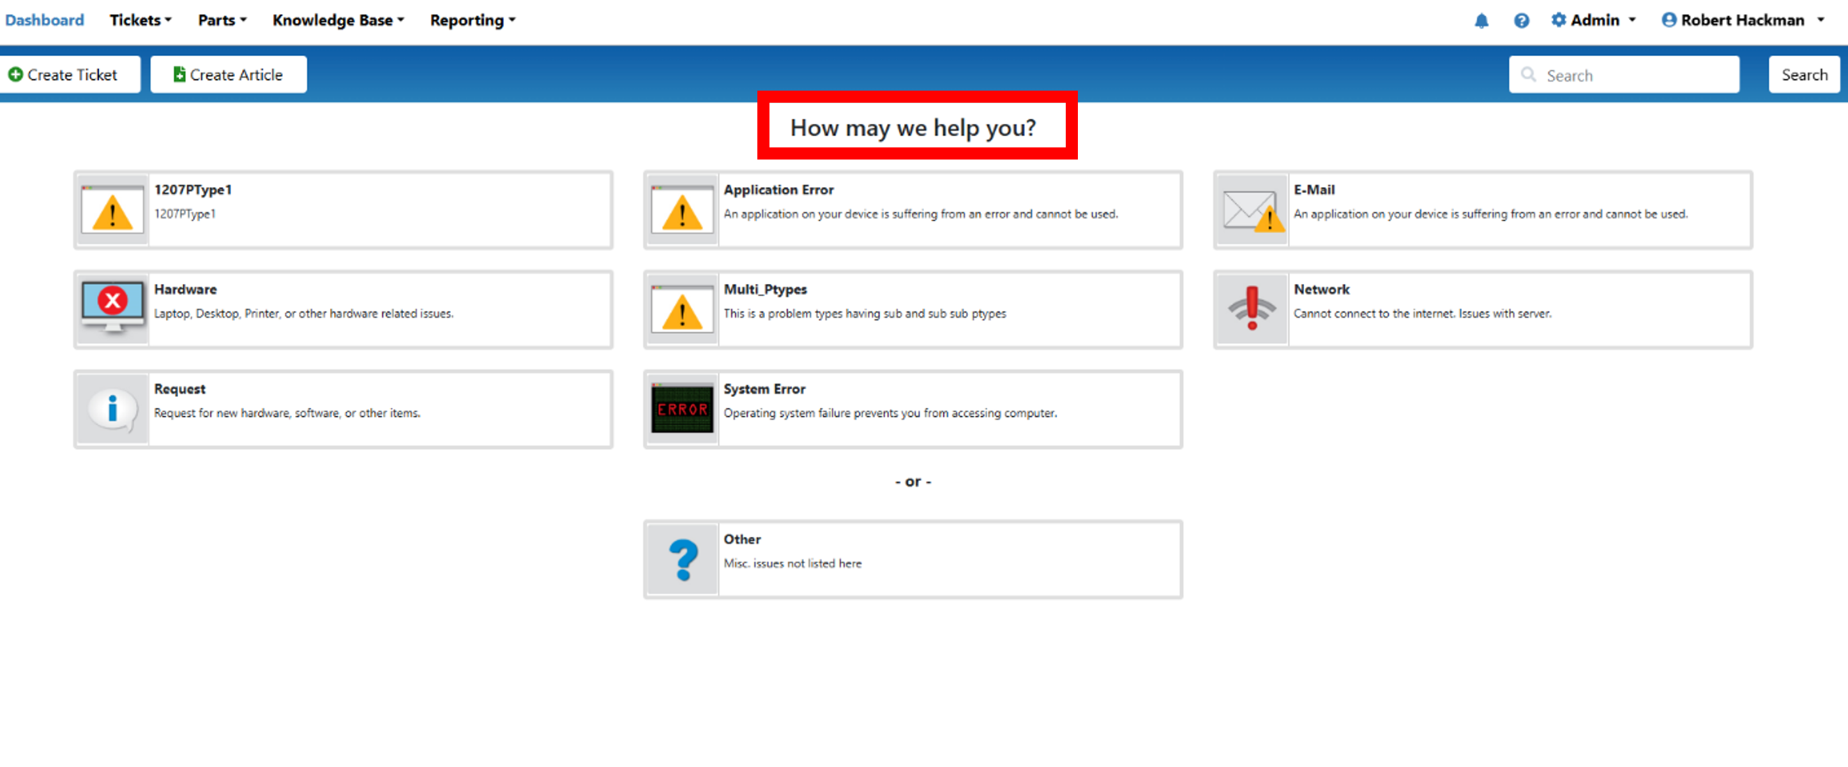Viewport: 1848px width, 767px height.
Task: Expand the Admin dropdown menu
Action: coord(1594,20)
